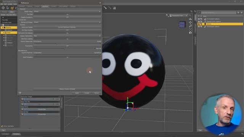Viewport: 244px width, 137px height.
Task: Hide Environment Options with its eye icon
Action: [199, 19]
